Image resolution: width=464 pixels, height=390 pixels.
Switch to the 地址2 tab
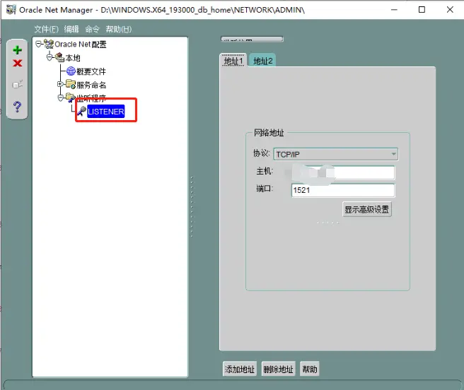(263, 61)
